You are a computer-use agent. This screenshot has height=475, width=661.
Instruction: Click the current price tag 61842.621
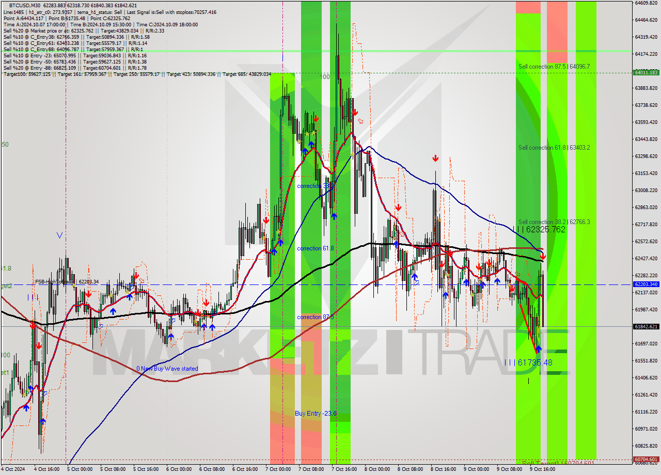click(646, 326)
